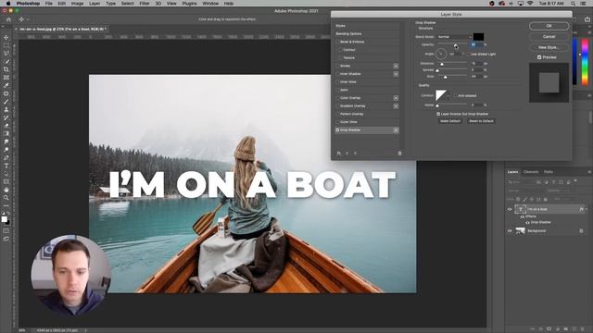Image resolution: width=593 pixels, height=333 pixels.
Task: Switch to the Channels tab
Action: pyautogui.click(x=531, y=172)
